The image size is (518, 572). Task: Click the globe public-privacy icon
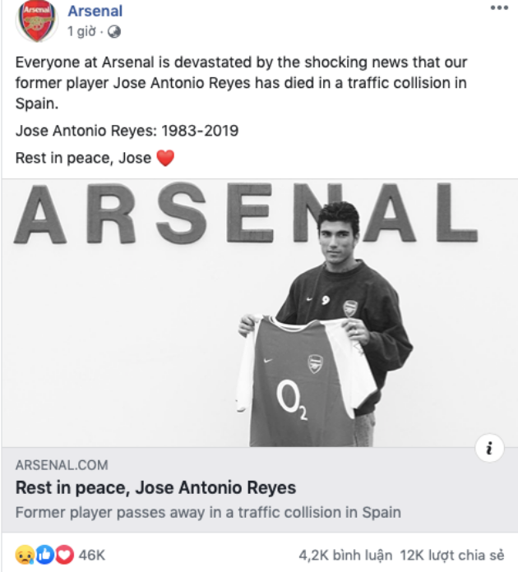(x=113, y=32)
